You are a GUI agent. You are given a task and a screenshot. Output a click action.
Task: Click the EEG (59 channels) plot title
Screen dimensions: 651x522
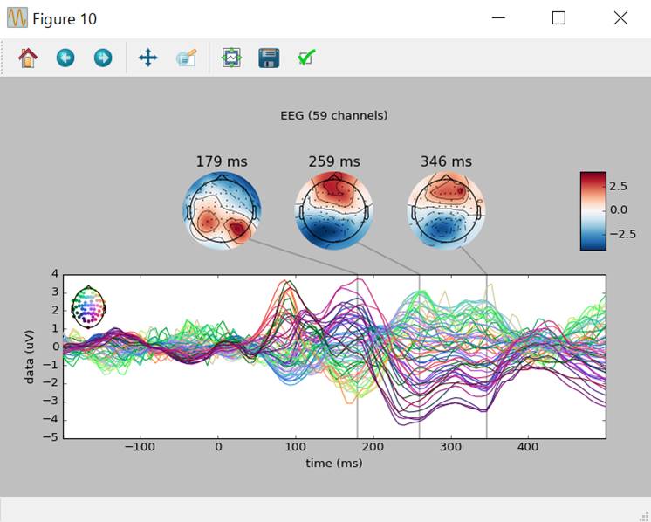point(333,115)
